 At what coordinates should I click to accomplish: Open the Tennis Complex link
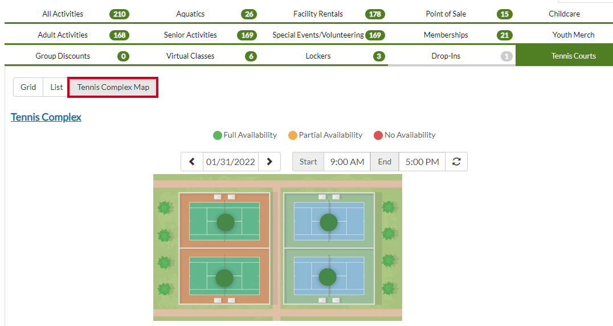pyautogui.click(x=46, y=117)
